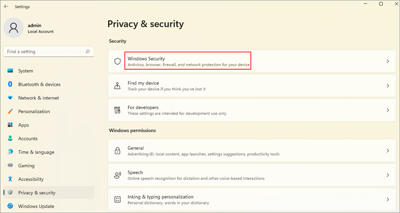
Task: Select Gaming in sidebar
Action: pos(49,166)
